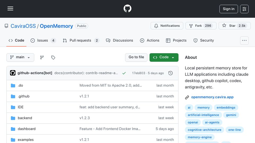Viewport: 255px width, 143px height.
Task: Open commit 'Moved from MIT to Apache 2.0'
Action: point(110,86)
